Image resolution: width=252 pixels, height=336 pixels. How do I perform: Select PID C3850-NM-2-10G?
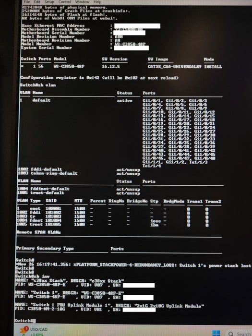(x=47, y=309)
